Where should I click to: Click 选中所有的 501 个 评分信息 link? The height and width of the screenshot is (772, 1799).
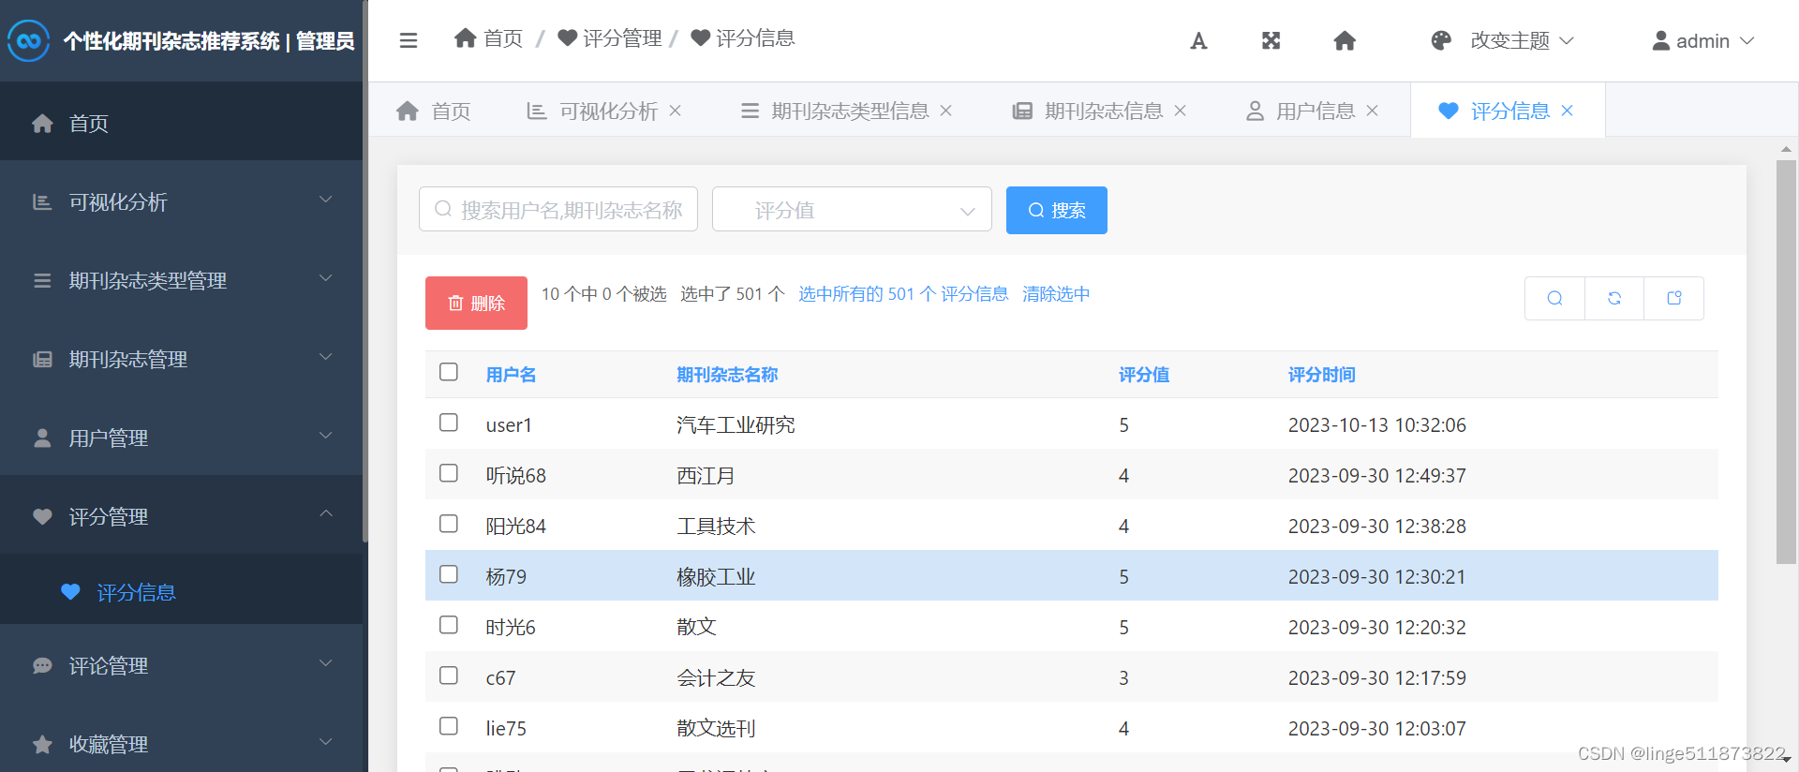tap(903, 294)
